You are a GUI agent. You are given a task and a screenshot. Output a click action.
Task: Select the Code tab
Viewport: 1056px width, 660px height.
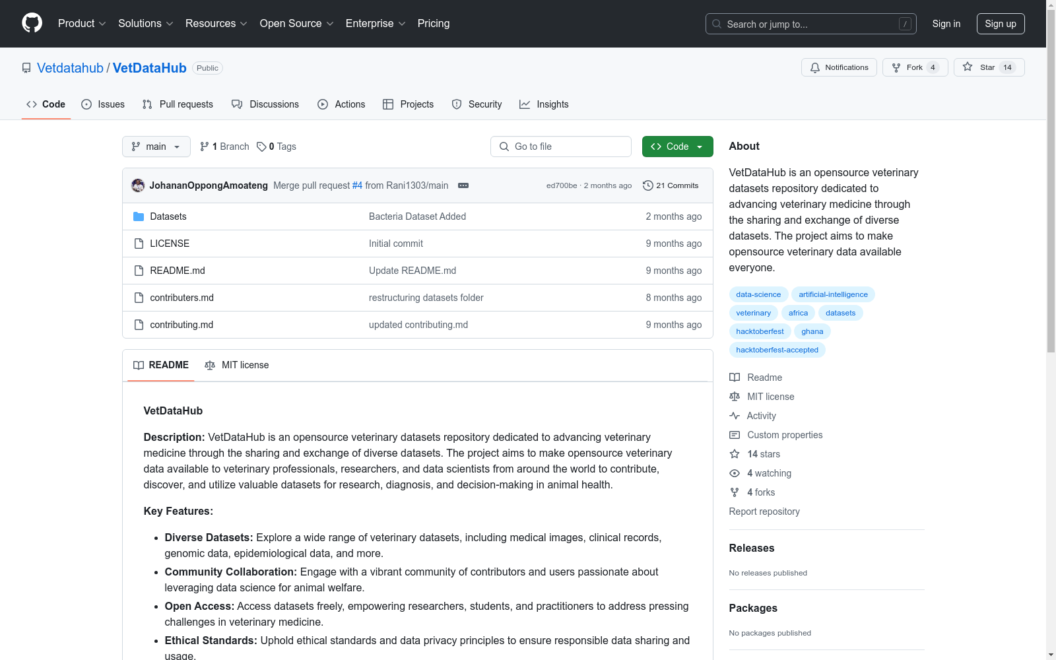point(46,104)
